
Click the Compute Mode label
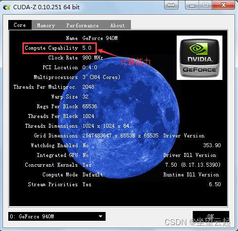click(60, 174)
